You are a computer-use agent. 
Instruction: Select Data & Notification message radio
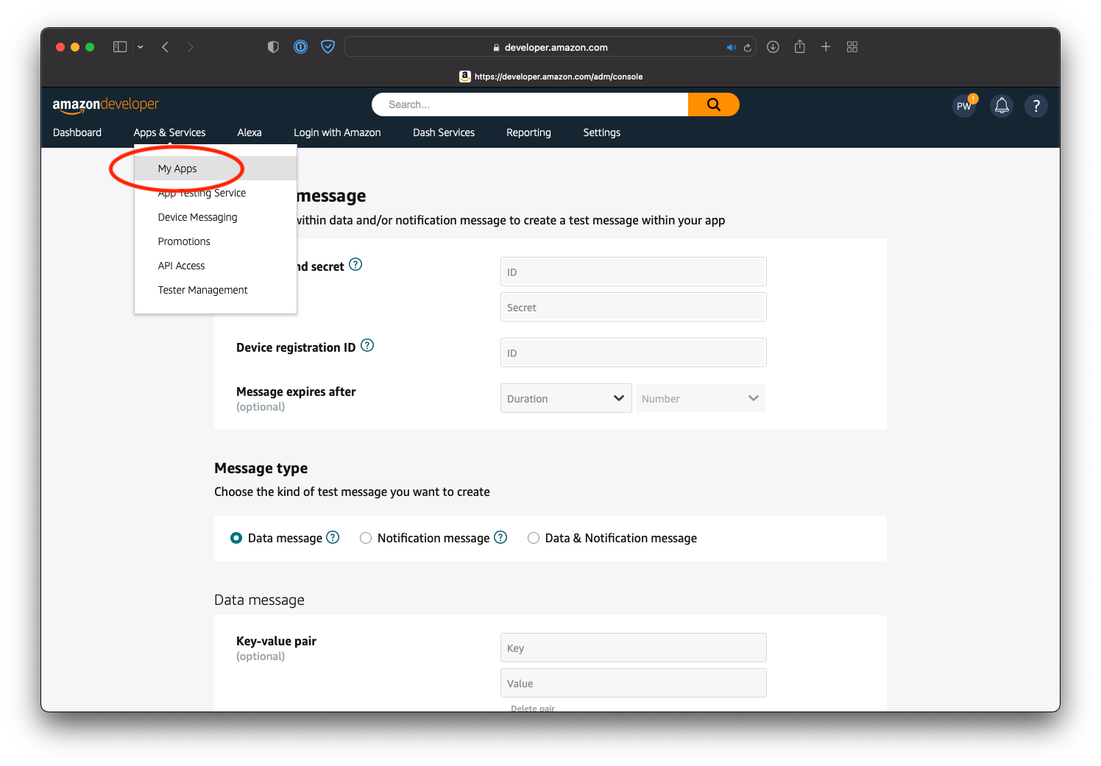[x=534, y=538]
